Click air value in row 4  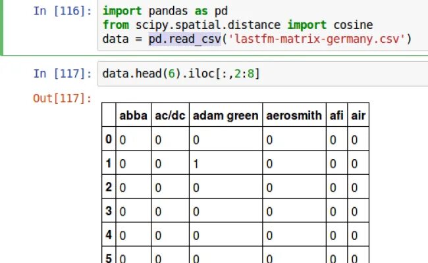click(x=354, y=235)
